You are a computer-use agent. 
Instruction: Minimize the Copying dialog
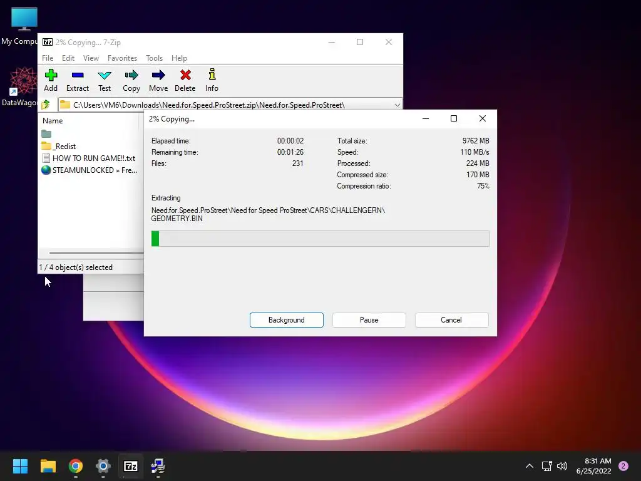426,118
